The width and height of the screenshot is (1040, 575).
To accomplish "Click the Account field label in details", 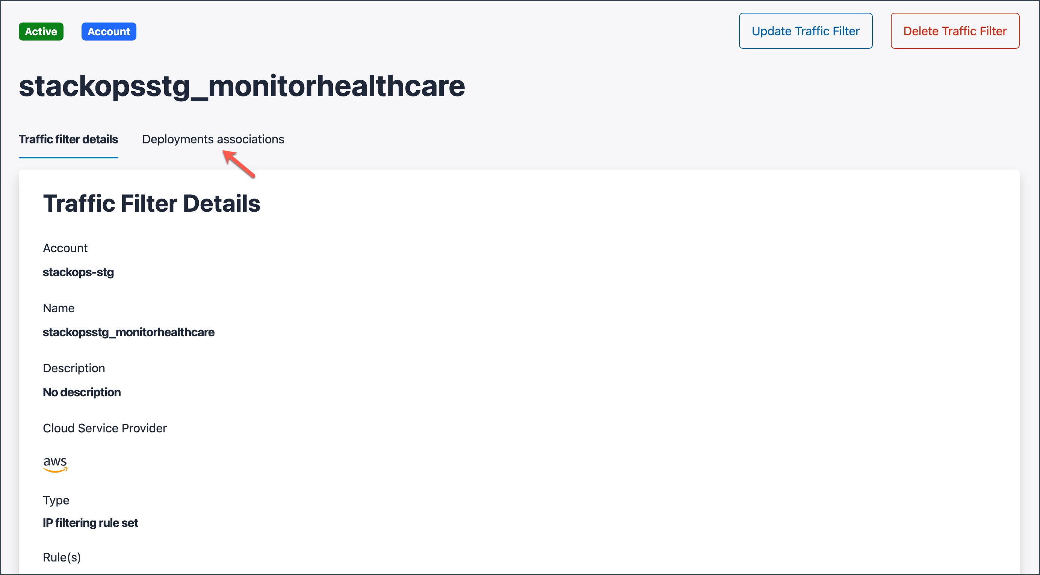I will (x=65, y=248).
